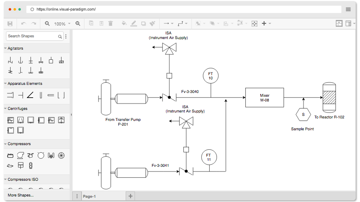
Task: Collapse the Agitators shape category
Action: point(37,48)
